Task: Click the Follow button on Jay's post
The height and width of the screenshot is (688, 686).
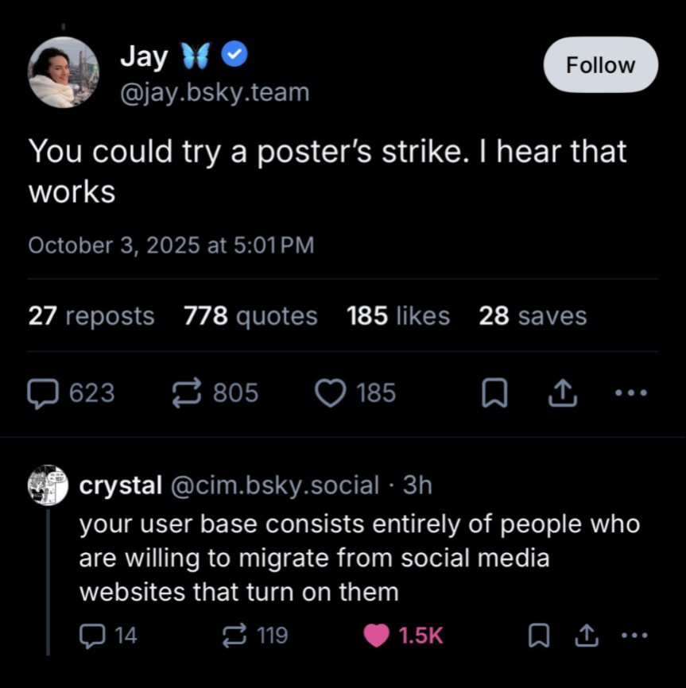Action: point(600,64)
